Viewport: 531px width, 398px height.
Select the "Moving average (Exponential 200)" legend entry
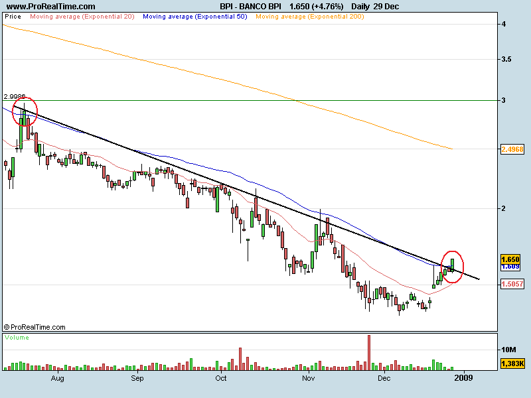[310, 17]
